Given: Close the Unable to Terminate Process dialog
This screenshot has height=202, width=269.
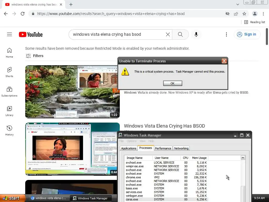Looking at the screenshot, I should point(224,61).
